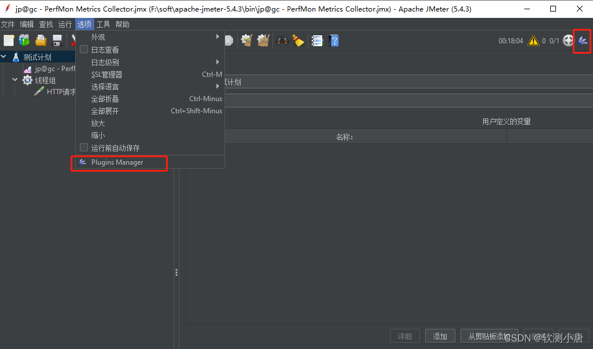Choose 全部展开 menu entry
Viewport: 593px width, 349px height.
[150, 111]
